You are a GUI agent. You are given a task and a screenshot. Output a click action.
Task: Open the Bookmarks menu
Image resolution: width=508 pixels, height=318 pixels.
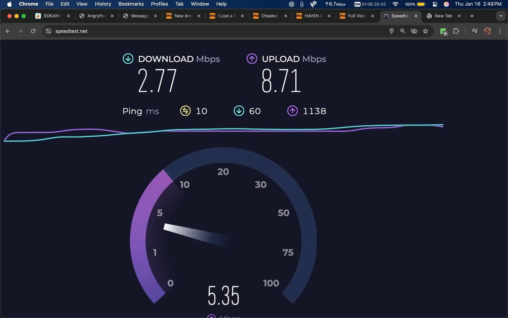click(x=131, y=4)
